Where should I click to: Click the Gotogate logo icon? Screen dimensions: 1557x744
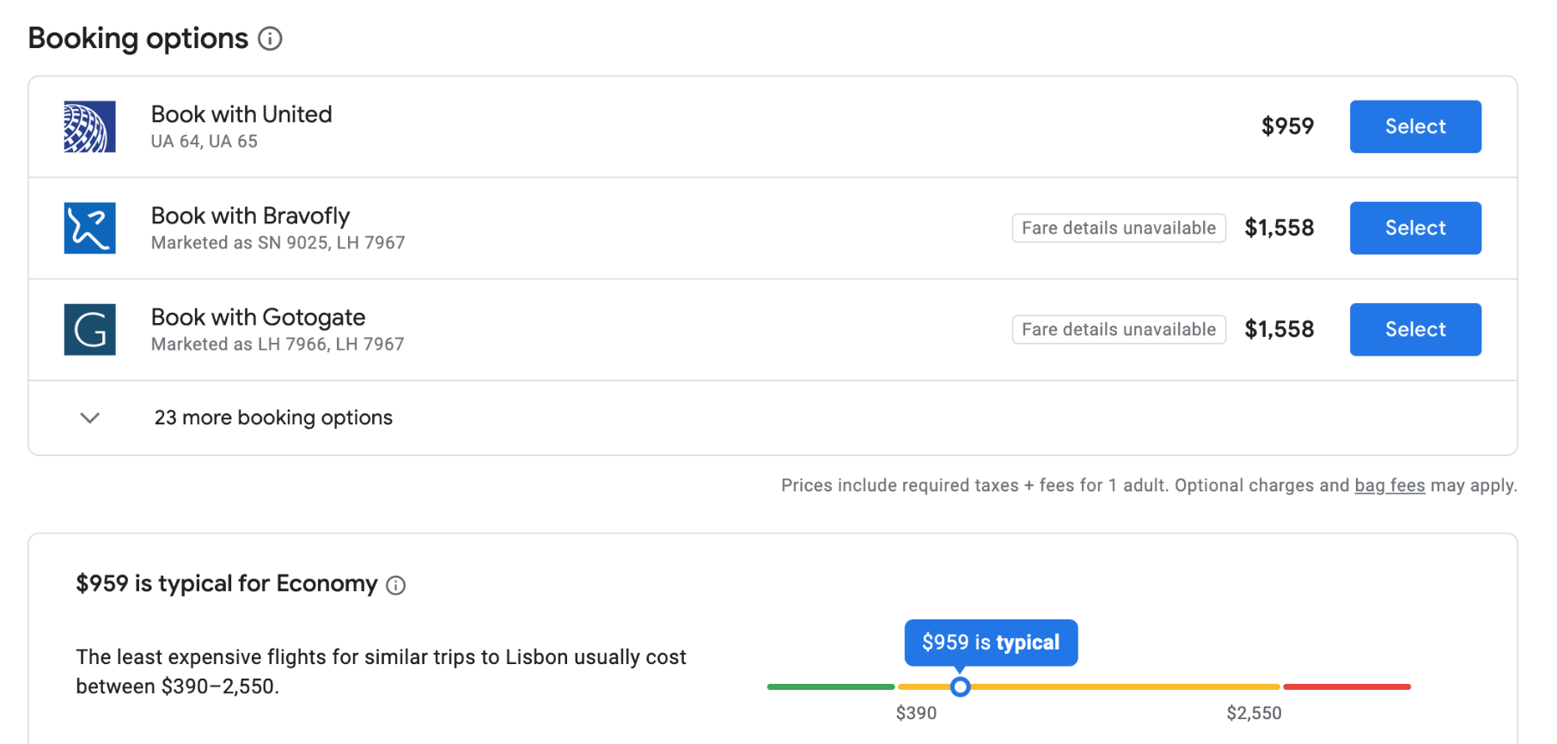89,330
